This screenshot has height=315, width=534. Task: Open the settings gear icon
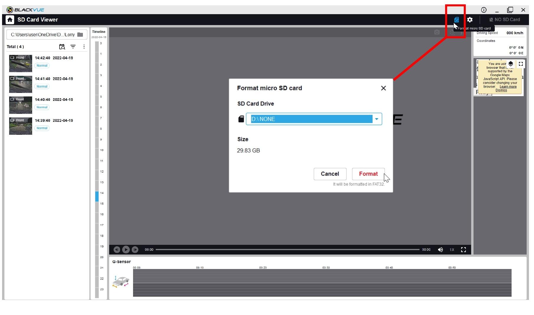coord(470,20)
